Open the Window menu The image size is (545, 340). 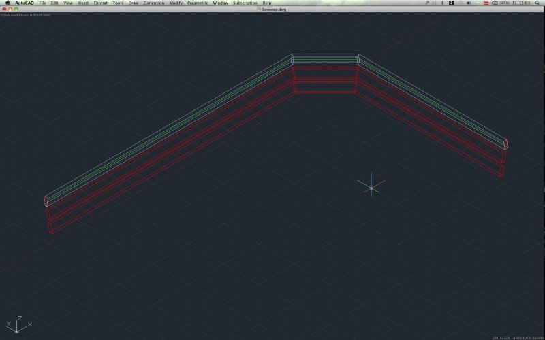click(220, 3)
